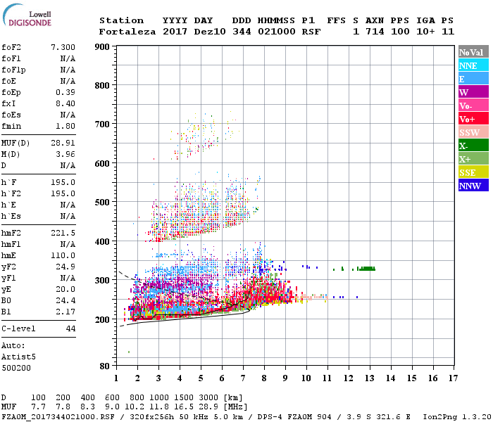
Task: Click the green X- echo trace near 13 MHz
Action: tap(366, 269)
